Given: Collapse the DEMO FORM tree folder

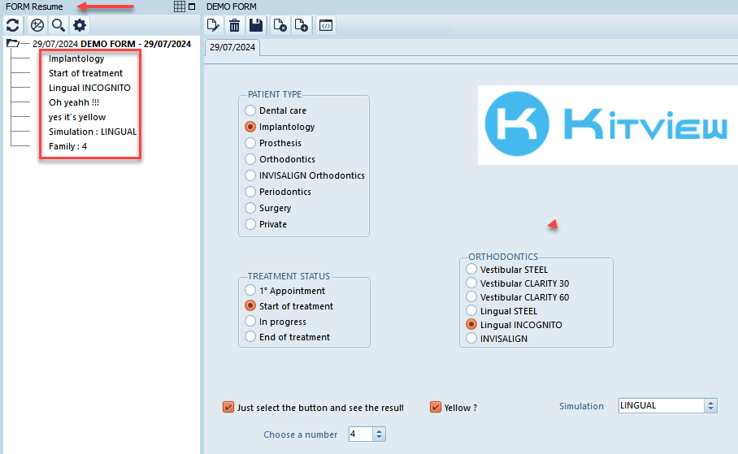Looking at the screenshot, I should [12, 44].
